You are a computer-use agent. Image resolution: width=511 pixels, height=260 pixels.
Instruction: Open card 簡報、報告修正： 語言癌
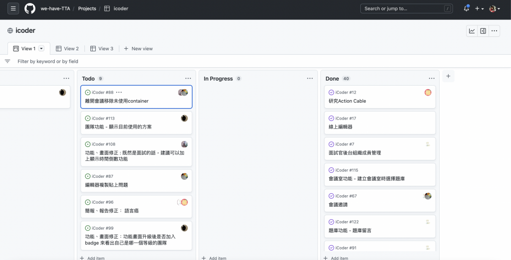coord(112,211)
